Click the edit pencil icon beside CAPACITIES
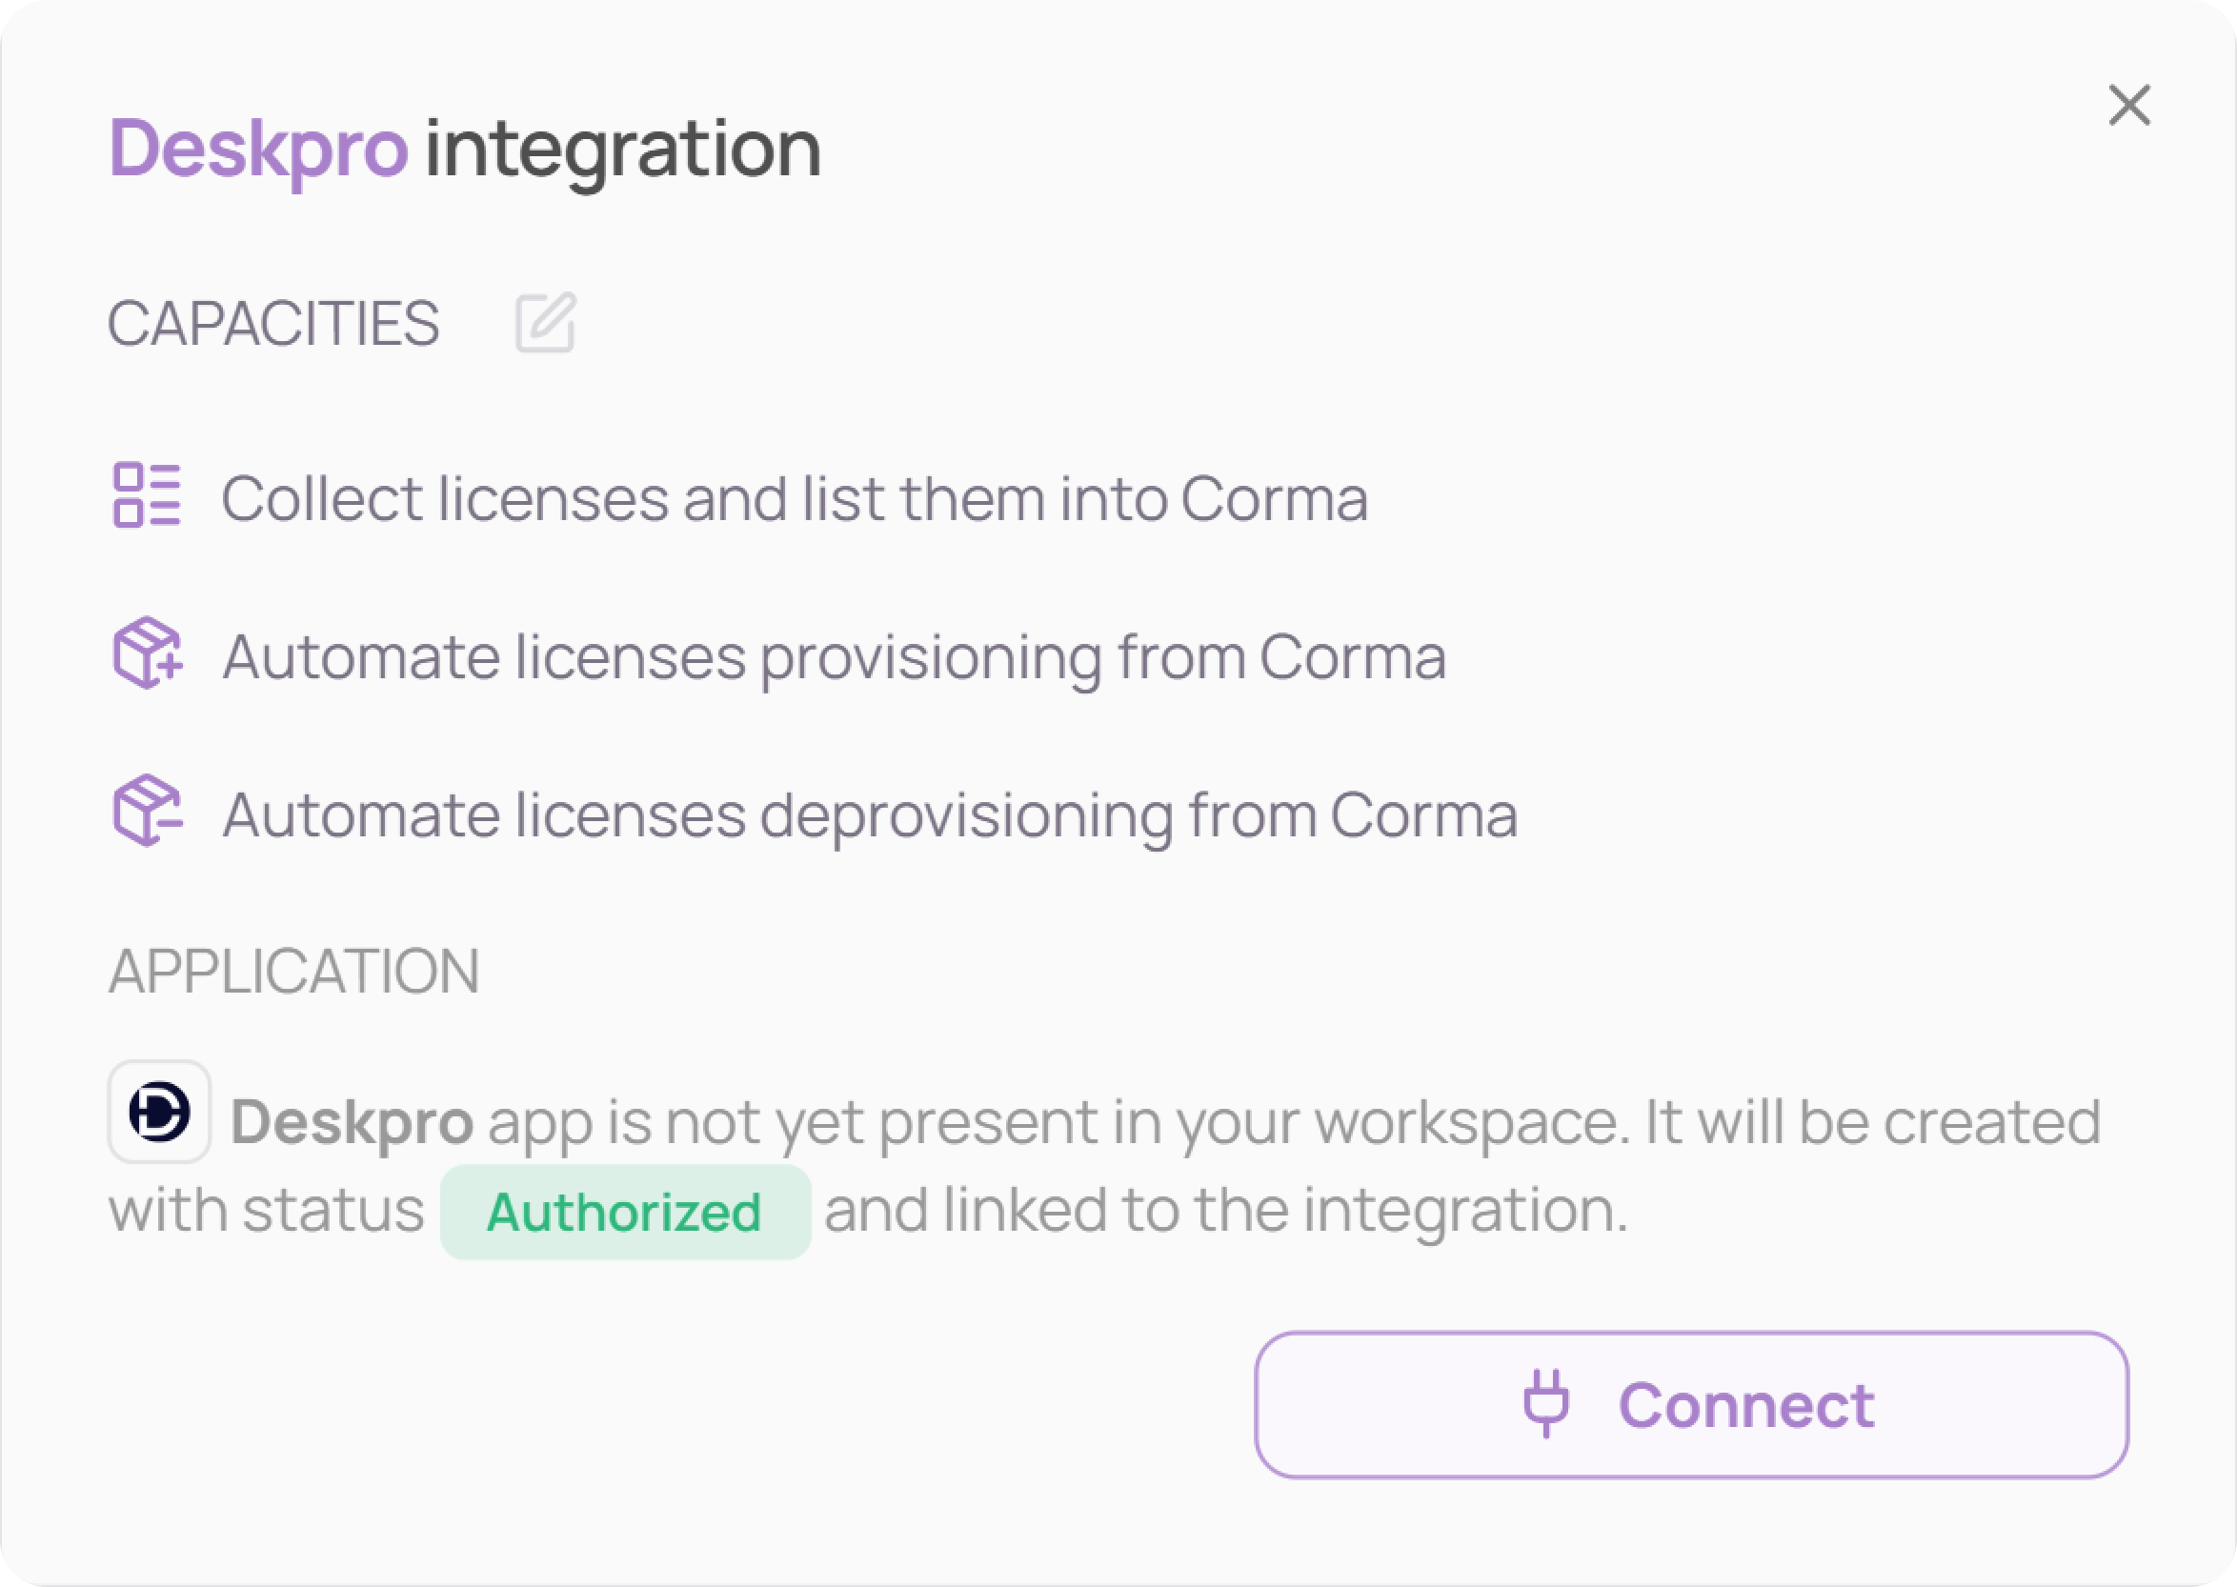 (x=544, y=323)
